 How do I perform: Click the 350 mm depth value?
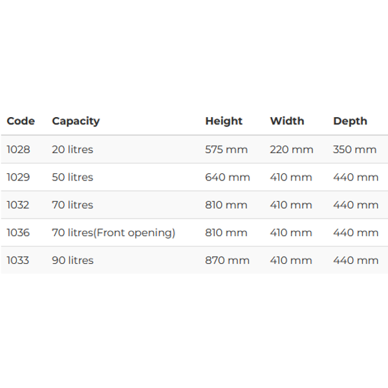tap(355, 149)
